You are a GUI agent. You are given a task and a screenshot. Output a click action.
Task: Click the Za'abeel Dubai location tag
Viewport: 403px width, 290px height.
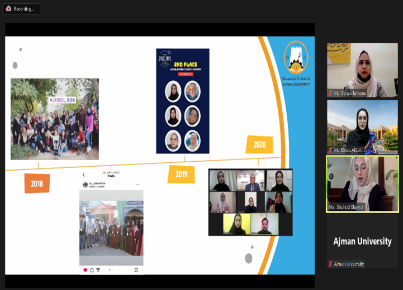coord(62,100)
